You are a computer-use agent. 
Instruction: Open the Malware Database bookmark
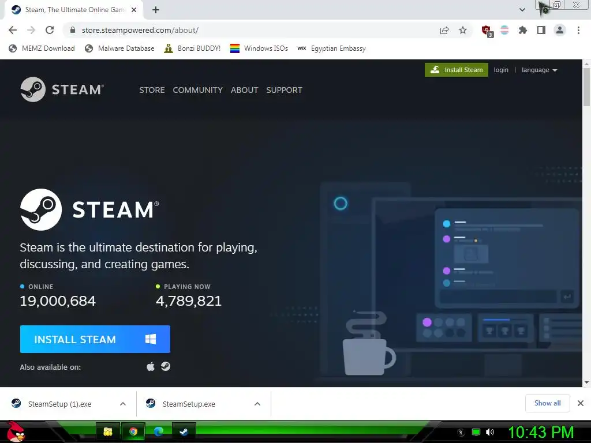[x=120, y=48]
